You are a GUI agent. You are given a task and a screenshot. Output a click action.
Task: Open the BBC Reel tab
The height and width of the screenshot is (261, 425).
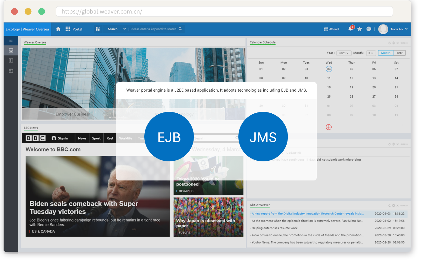[110, 138]
